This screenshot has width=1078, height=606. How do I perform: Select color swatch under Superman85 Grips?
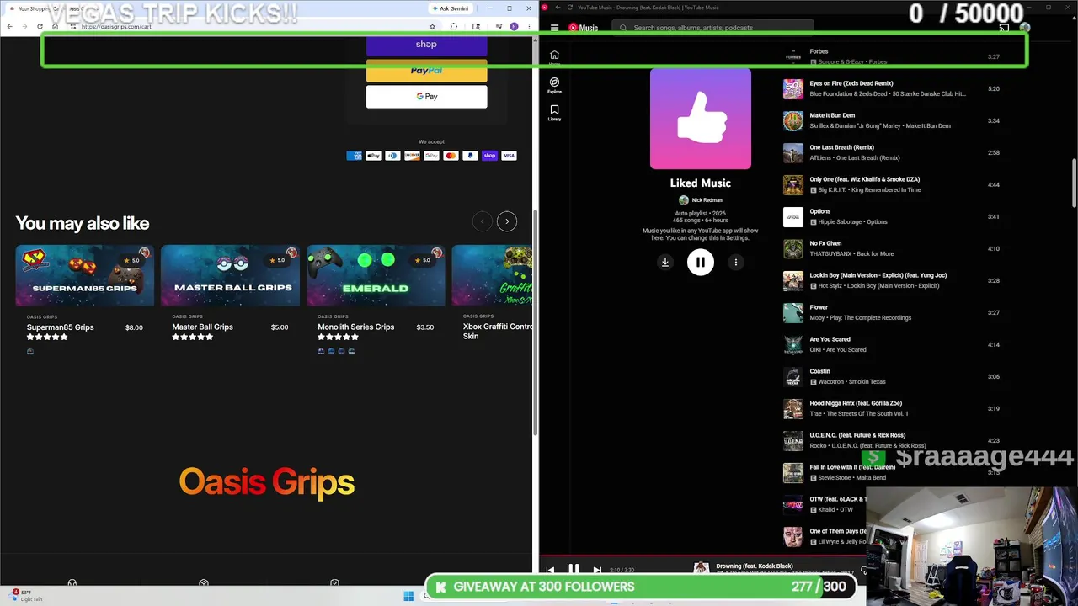(x=30, y=351)
